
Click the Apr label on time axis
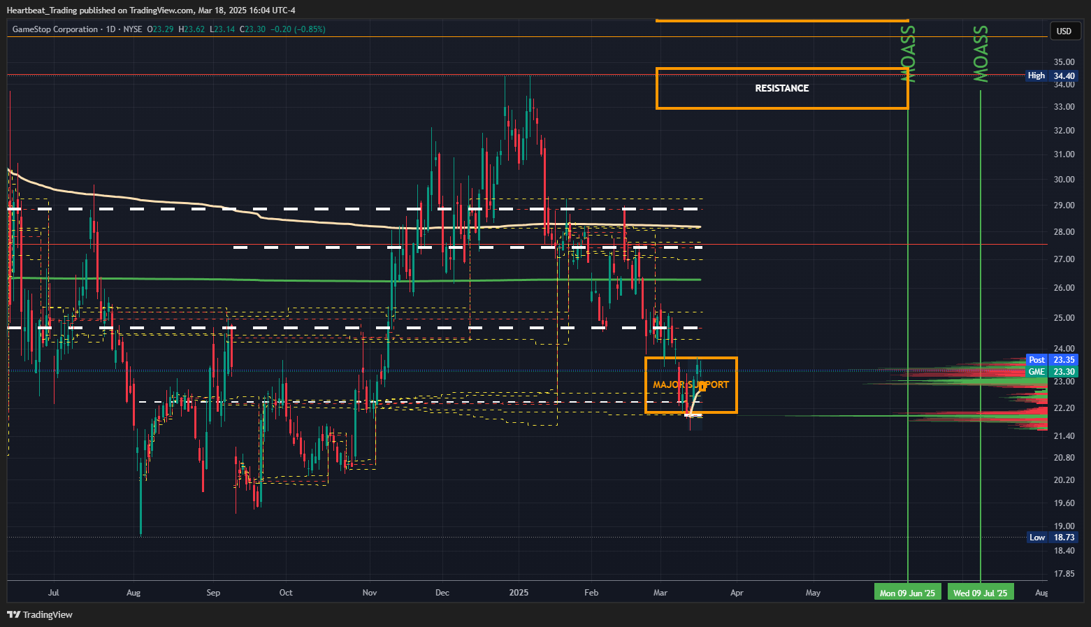click(x=737, y=593)
